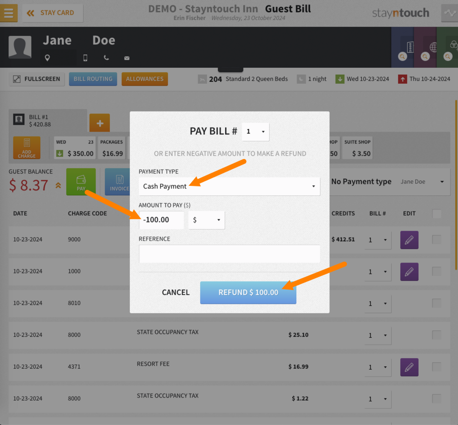Open the Pay Bill number dropdown
The image size is (458, 425).
point(255,132)
